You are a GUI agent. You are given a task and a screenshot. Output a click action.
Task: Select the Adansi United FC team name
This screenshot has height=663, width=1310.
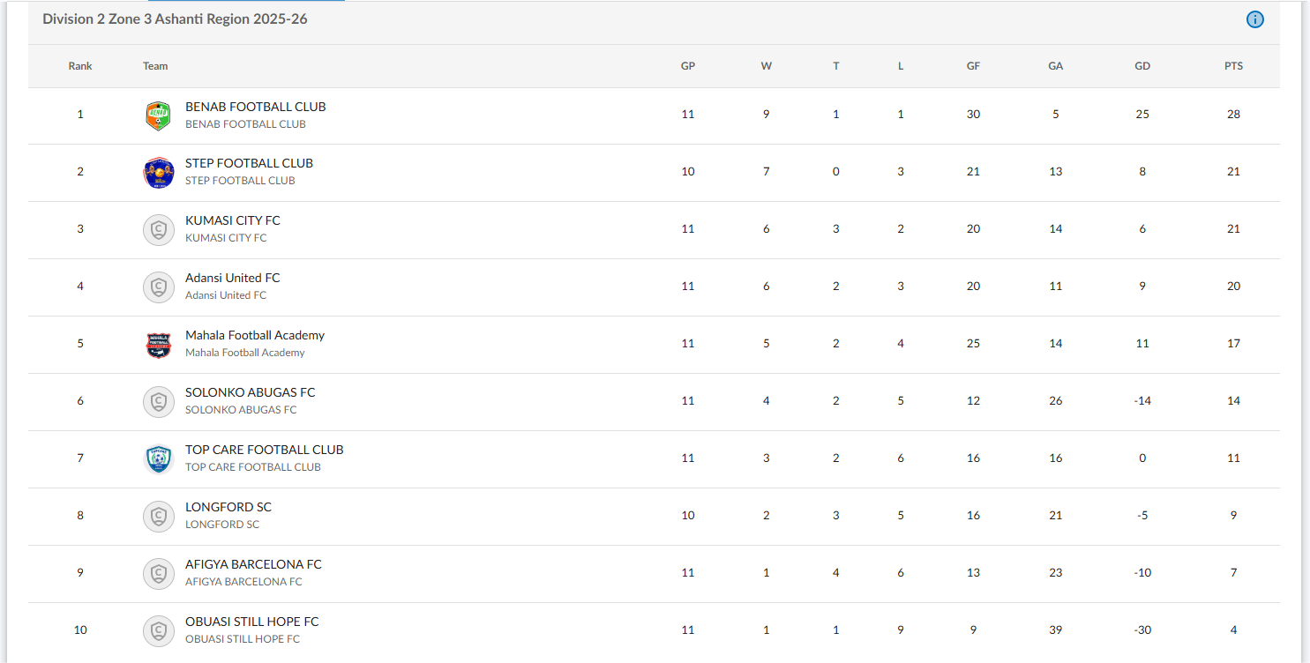[x=232, y=278]
